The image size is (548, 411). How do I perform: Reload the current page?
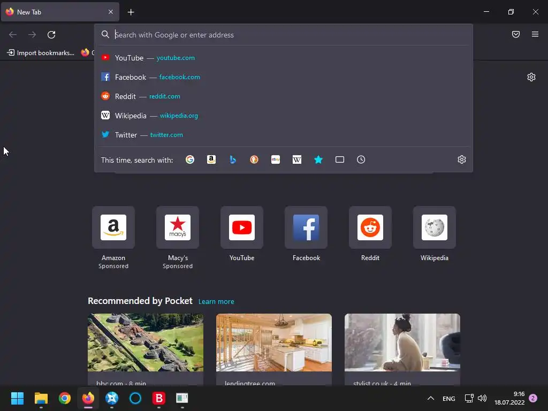pyautogui.click(x=51, y=35)
